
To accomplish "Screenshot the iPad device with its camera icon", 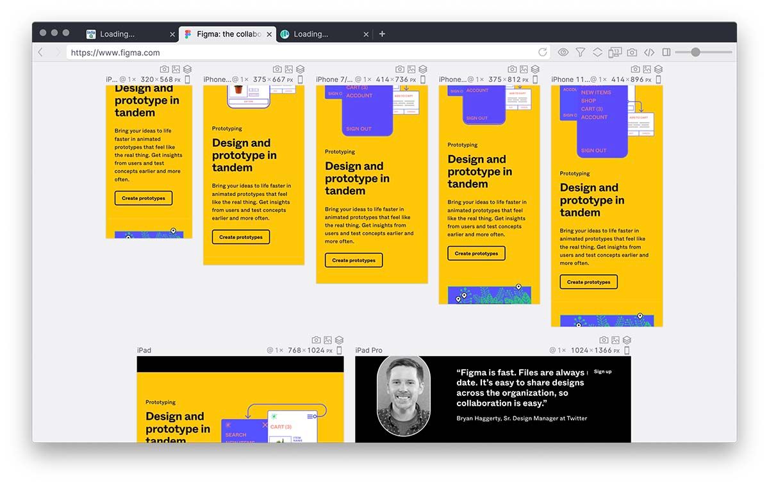I will (316, 340).
